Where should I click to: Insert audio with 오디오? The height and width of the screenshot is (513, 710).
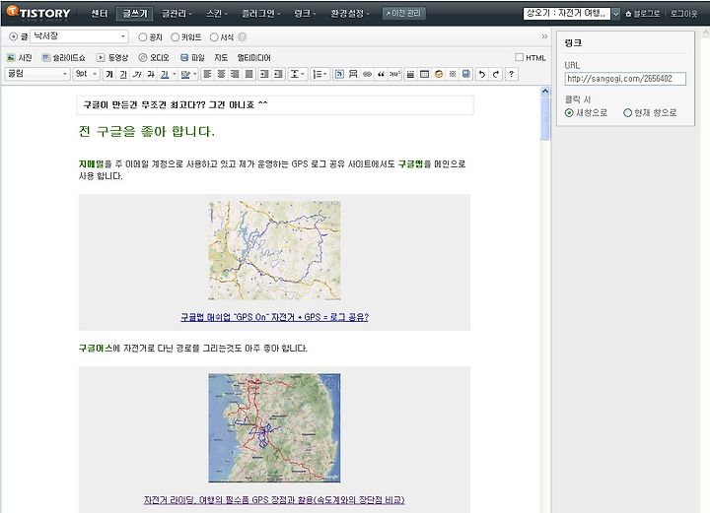(x=154, y=57)
